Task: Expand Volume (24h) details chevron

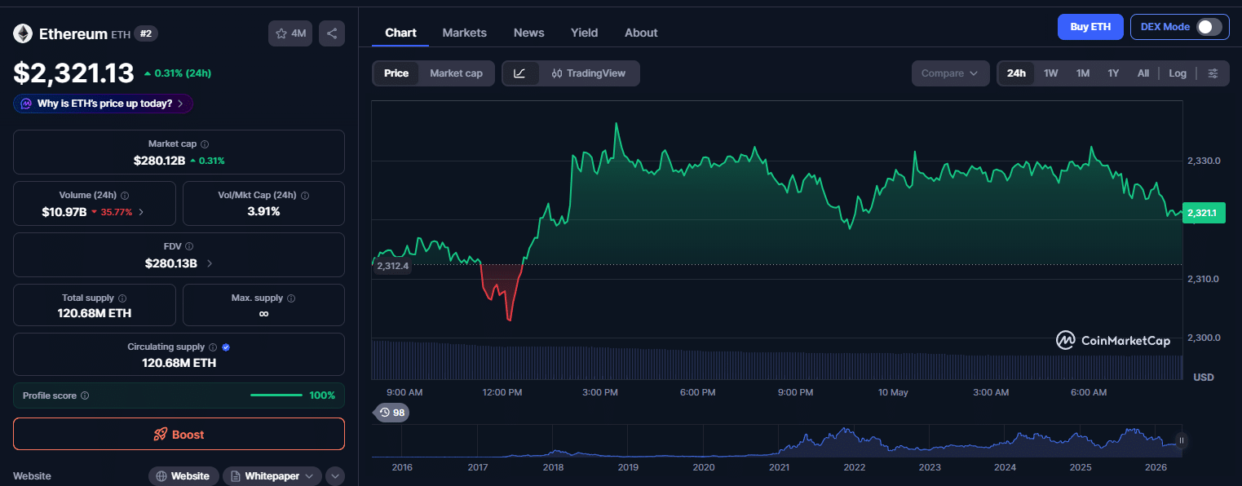Action: (141, 212)
